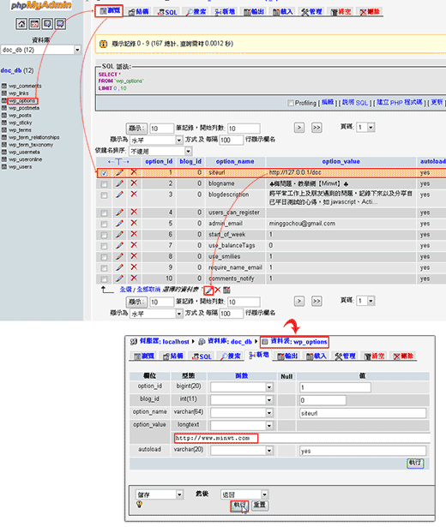Click edit pencil for siteurl row
Screen dimensions: 446x527
click(119, 172)
